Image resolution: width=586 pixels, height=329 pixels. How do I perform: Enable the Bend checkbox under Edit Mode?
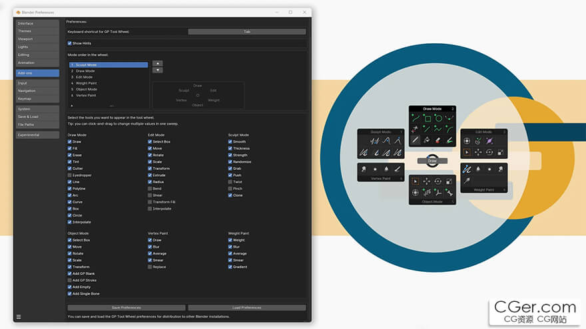point(150,188)
